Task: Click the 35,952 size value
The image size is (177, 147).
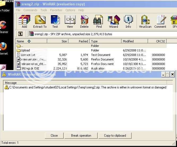Action: 62,64
